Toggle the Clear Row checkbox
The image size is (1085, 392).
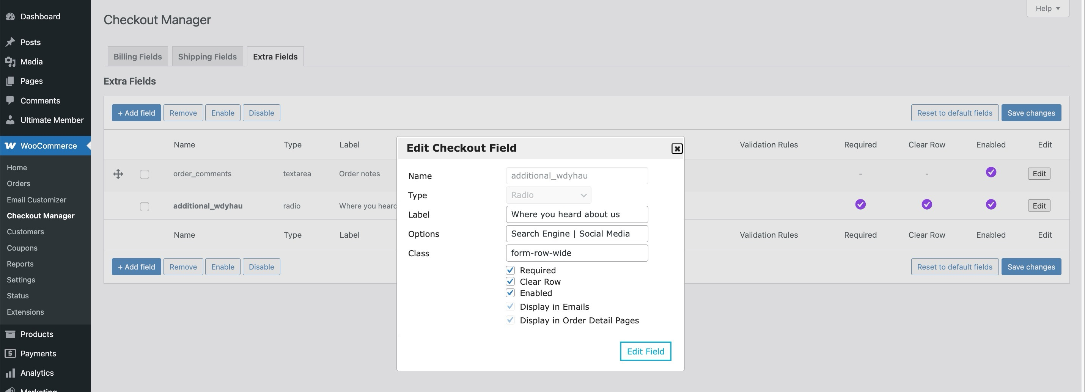510,282
